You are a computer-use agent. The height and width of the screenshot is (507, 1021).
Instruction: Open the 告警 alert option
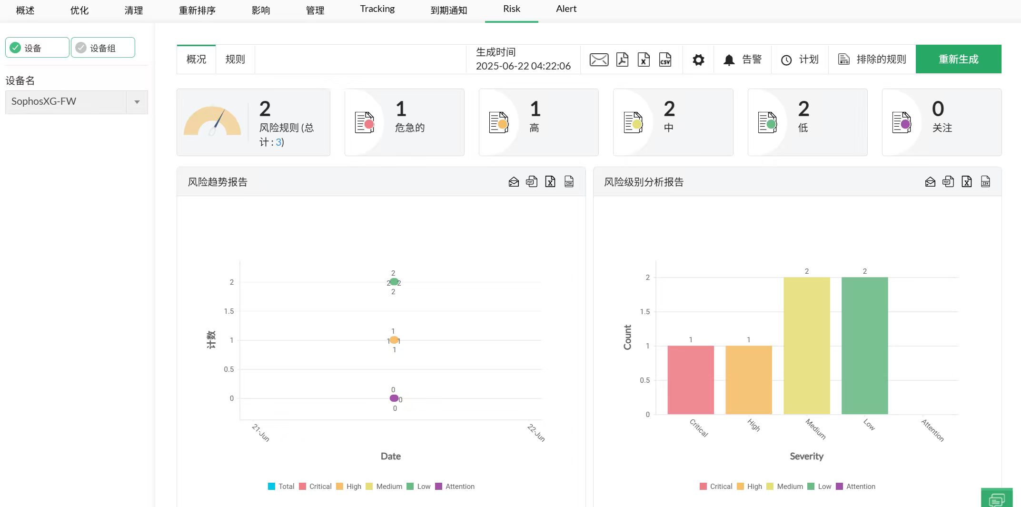tap(743, 60)
